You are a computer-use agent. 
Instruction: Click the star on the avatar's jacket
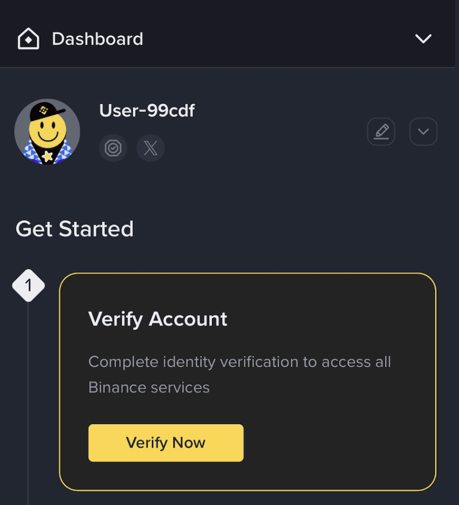48,156
